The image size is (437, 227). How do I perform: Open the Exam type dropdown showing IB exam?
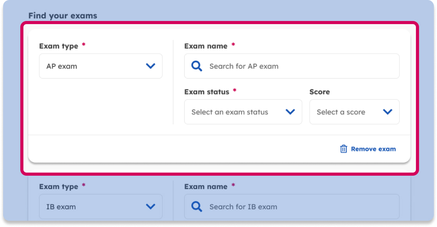[101, 206]
